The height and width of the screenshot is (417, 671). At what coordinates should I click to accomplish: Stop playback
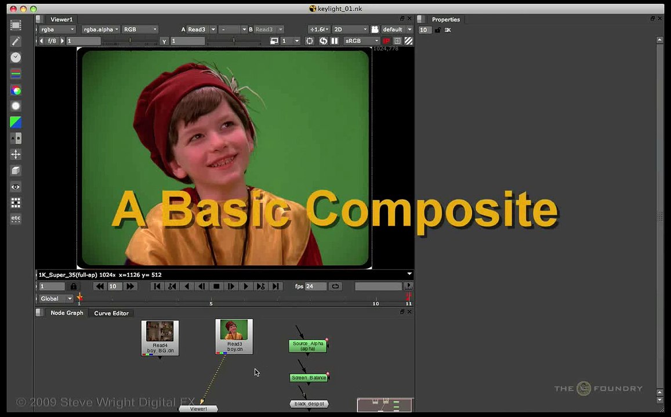[x=216, y=286]
